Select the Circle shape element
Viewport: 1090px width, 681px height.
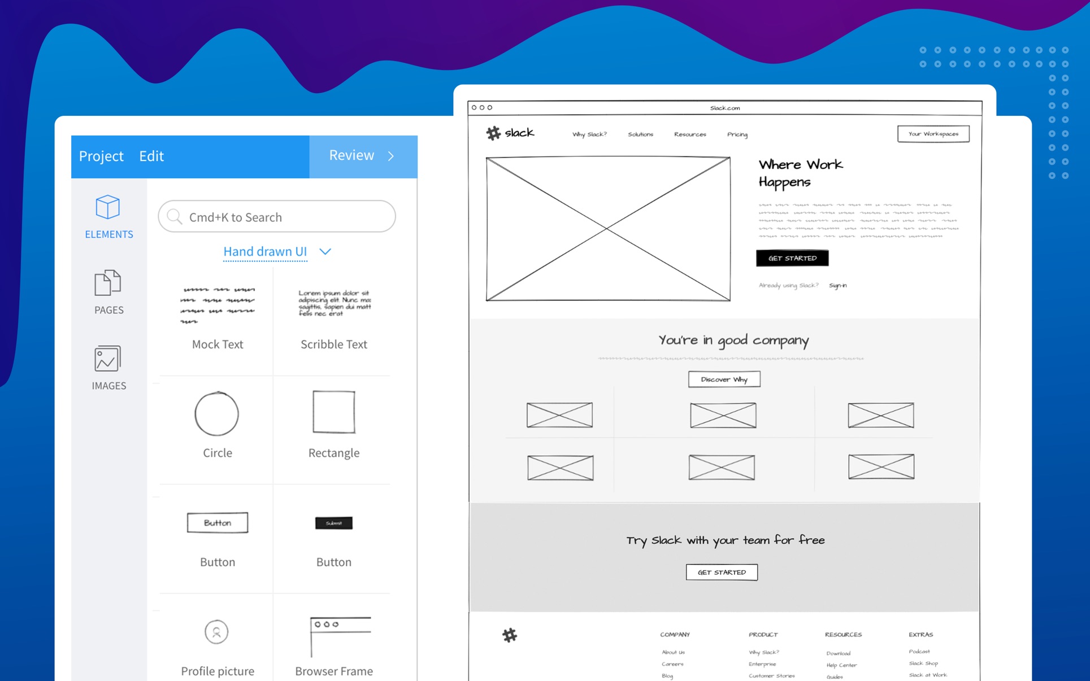pos(216,414)
